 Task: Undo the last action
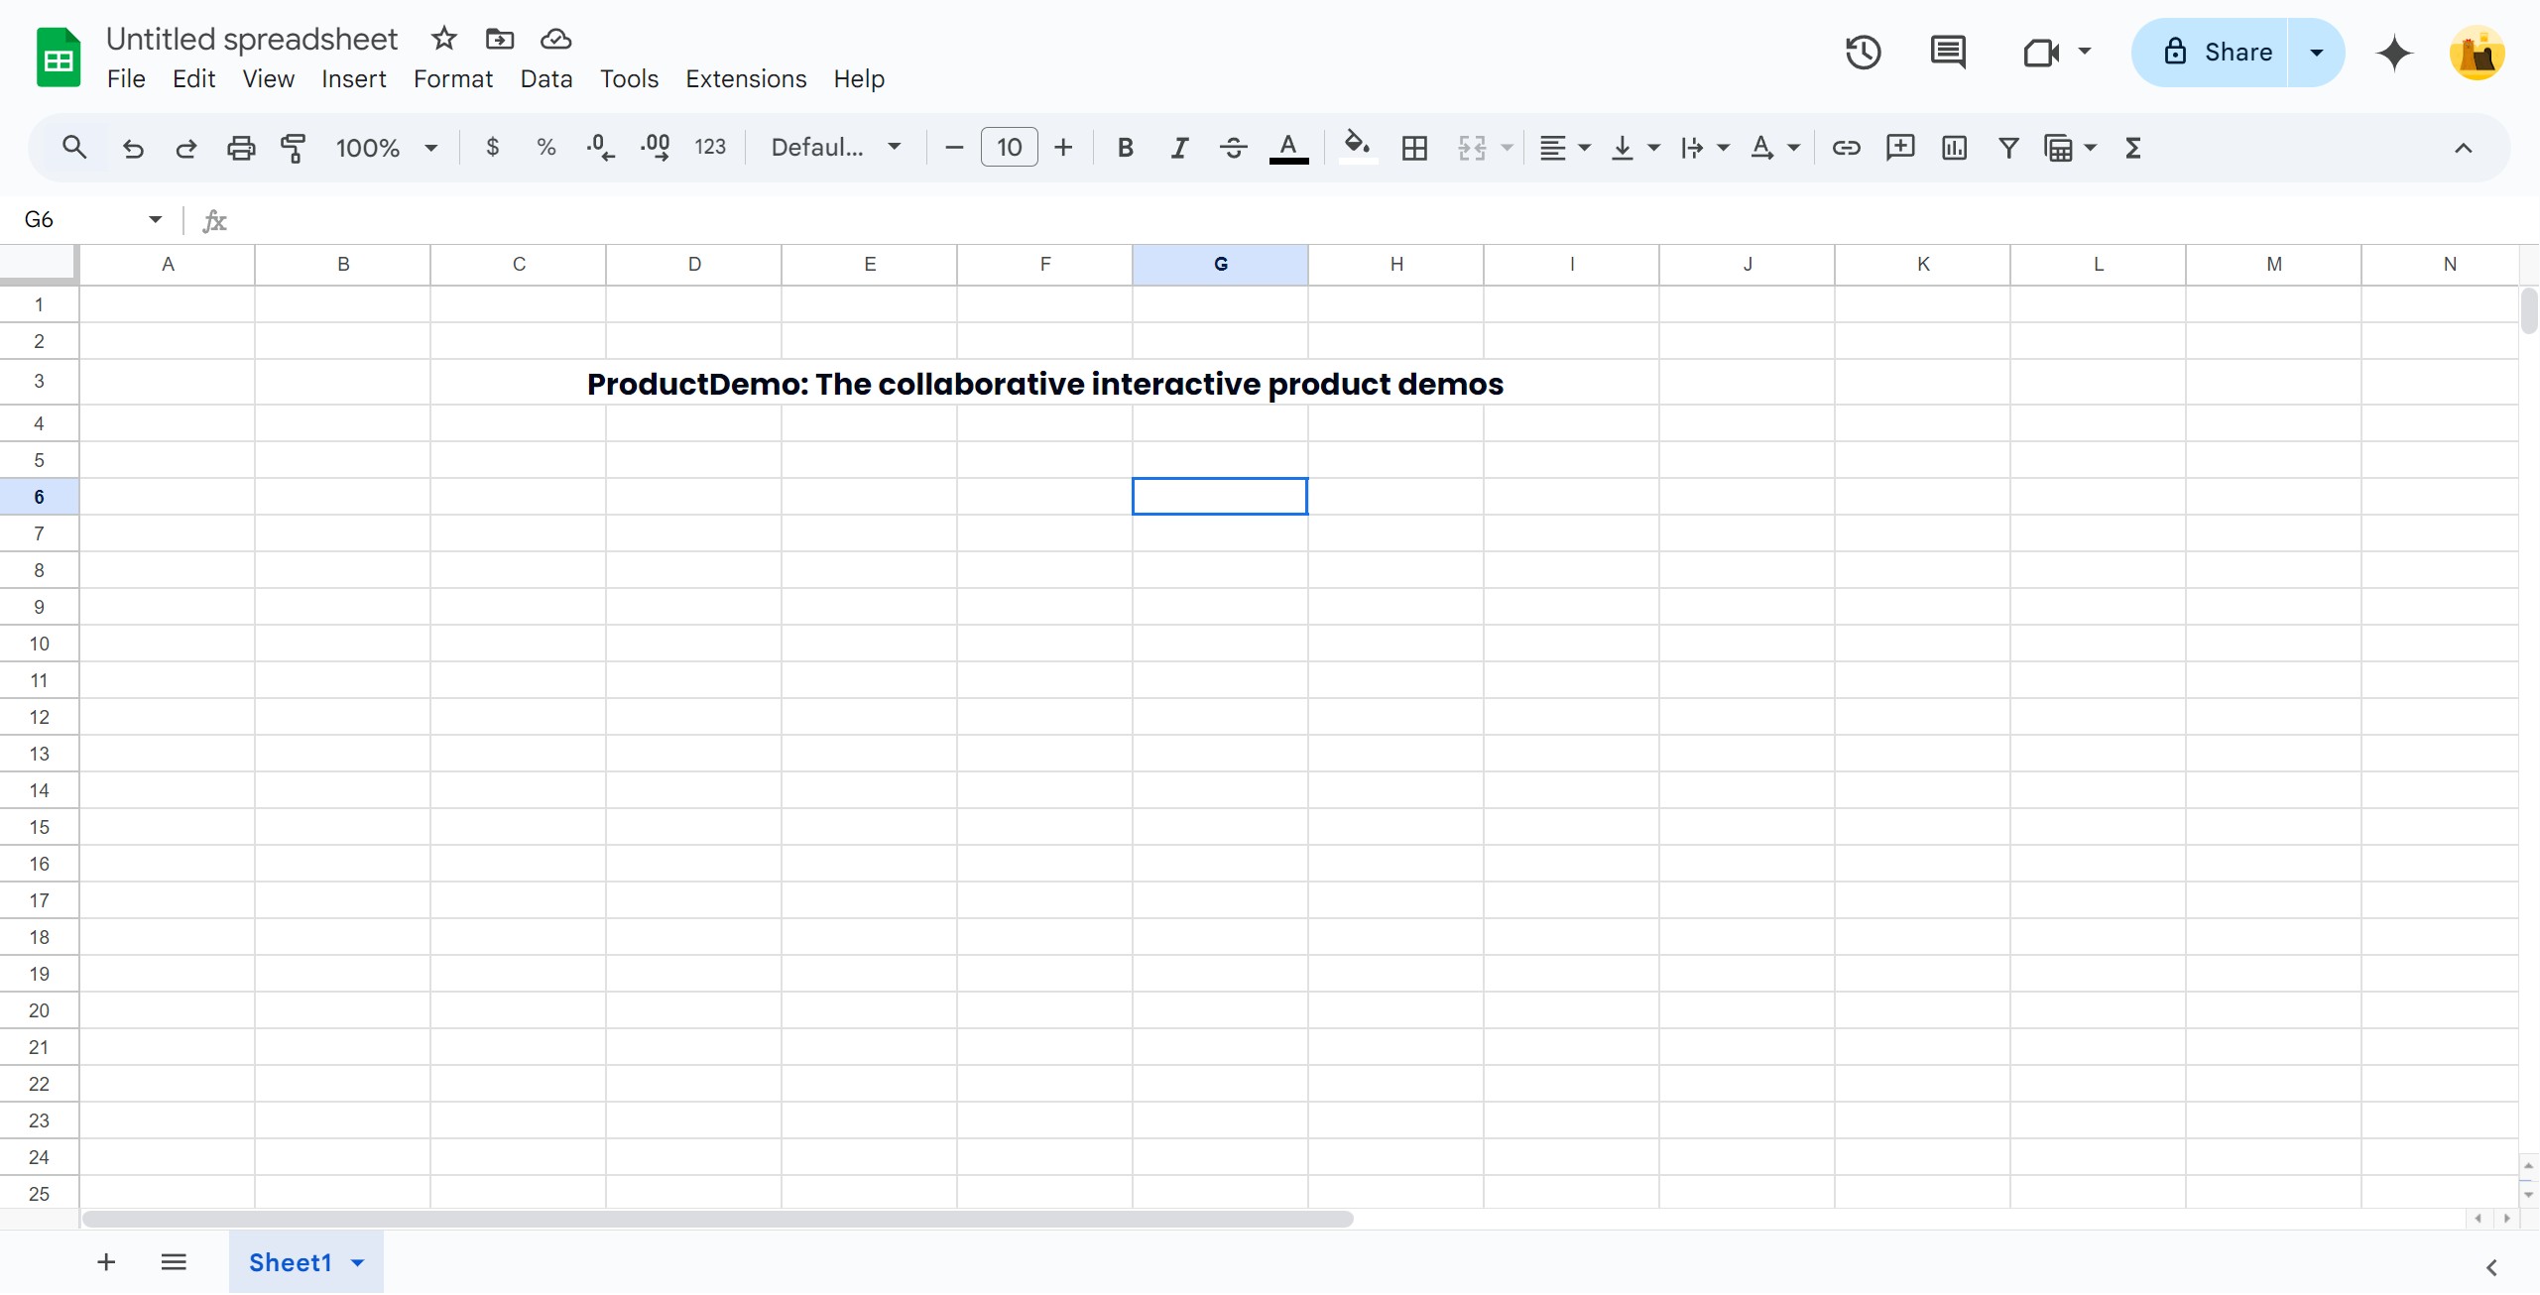(x=132, y=148)
